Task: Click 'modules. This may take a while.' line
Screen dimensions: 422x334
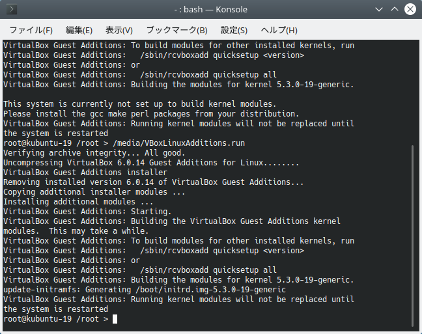Action: pos(76,231)
